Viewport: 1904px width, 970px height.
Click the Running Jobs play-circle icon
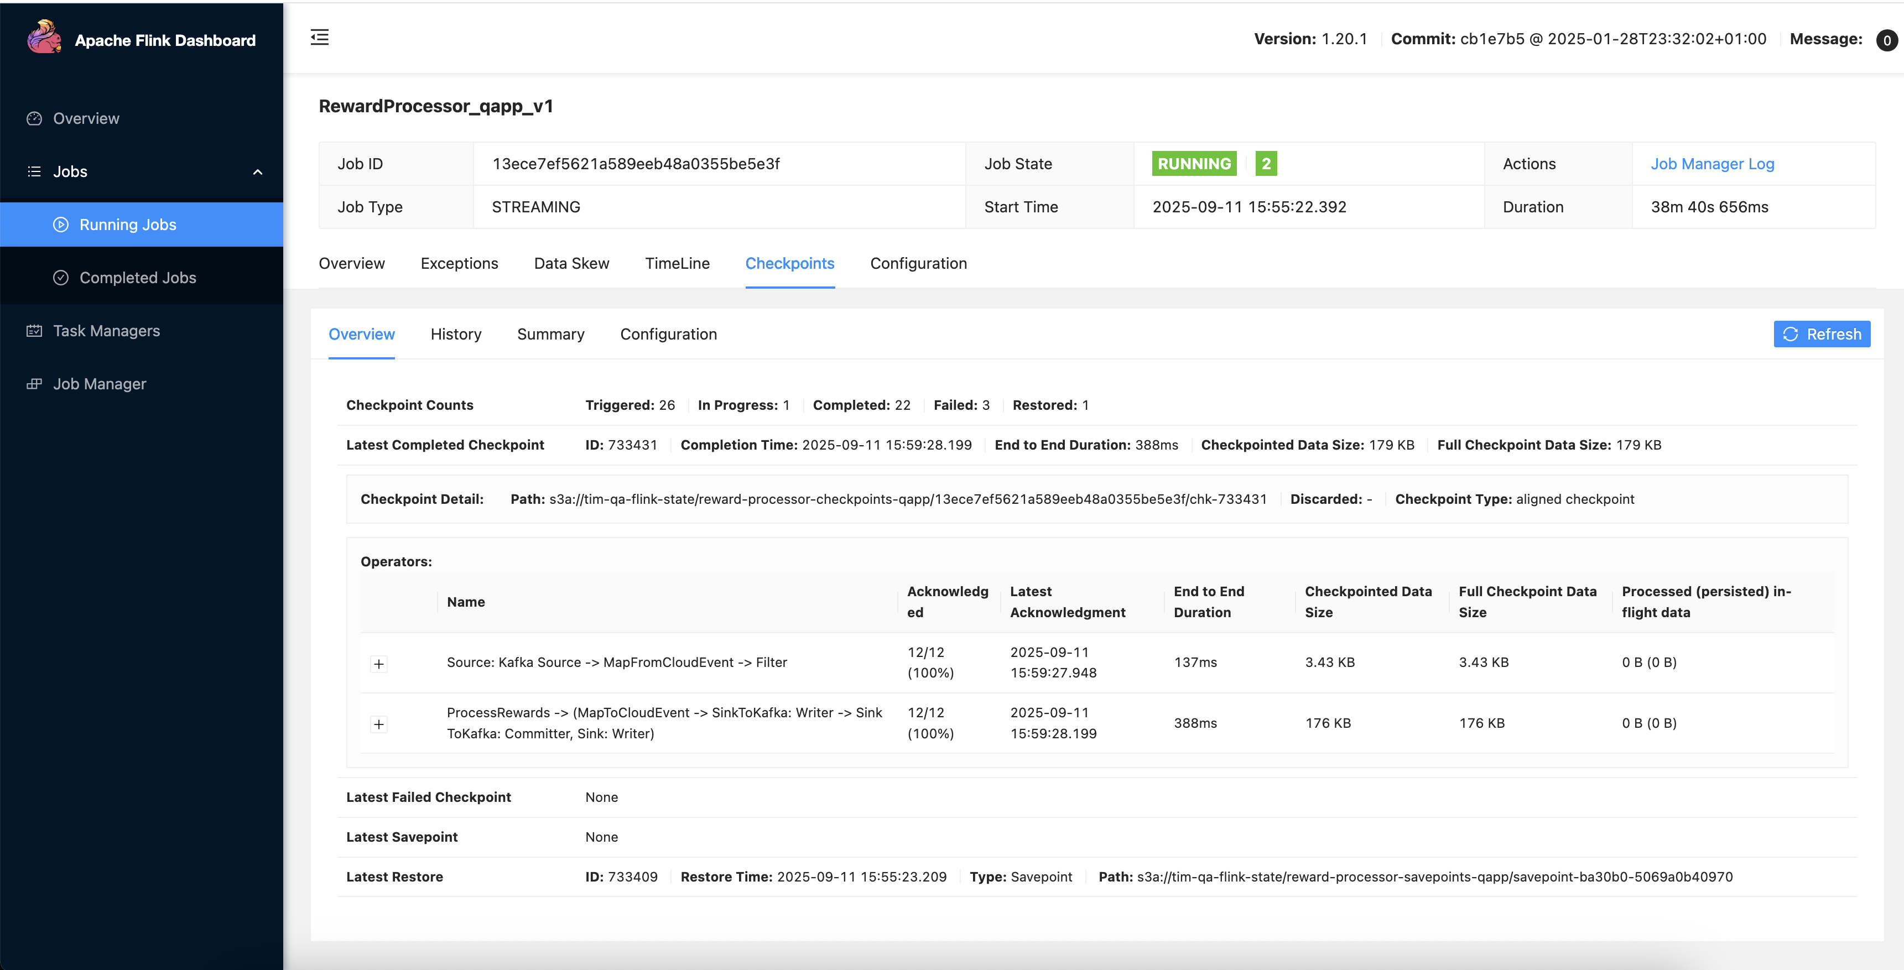[x=61, y=225]
